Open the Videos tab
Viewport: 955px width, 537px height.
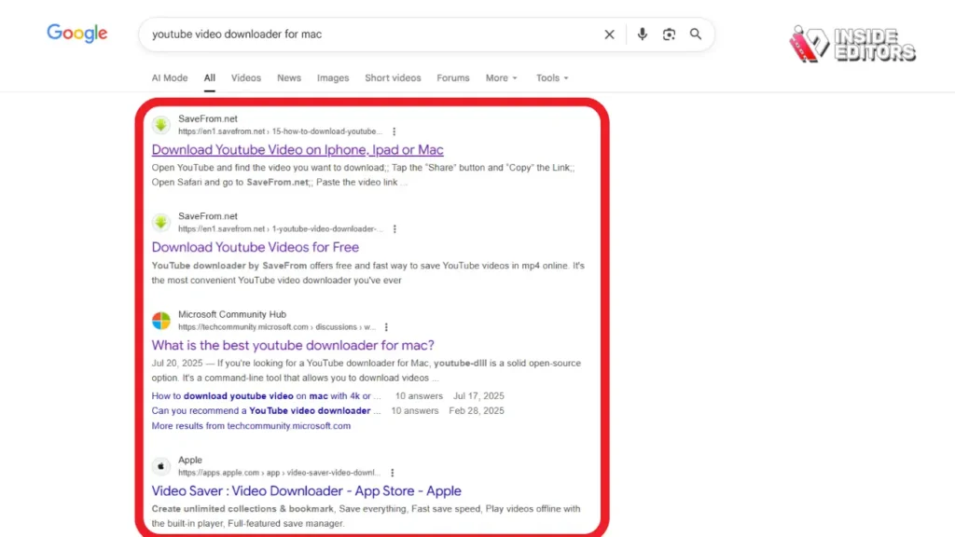[x=246, y=78]
